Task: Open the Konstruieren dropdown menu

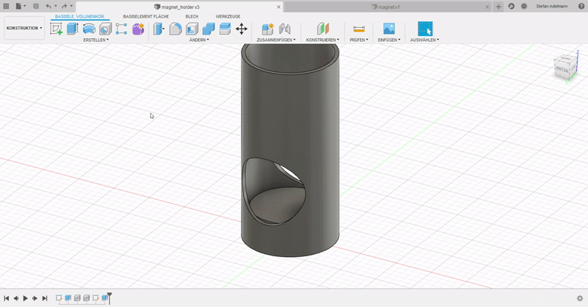Action: [323, 40]
